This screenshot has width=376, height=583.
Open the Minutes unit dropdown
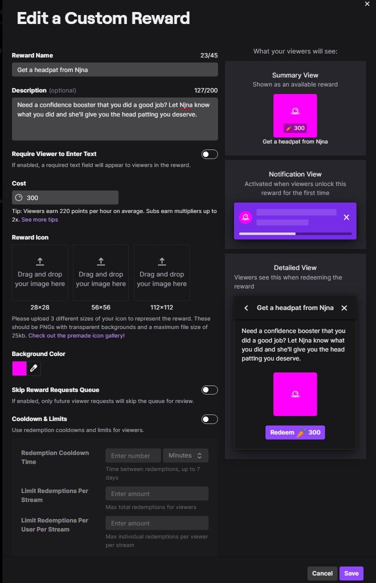point(185,455)
